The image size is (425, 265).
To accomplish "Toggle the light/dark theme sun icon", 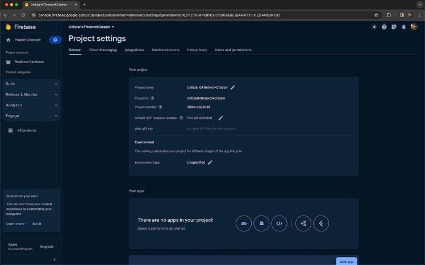I will (374, 27).
